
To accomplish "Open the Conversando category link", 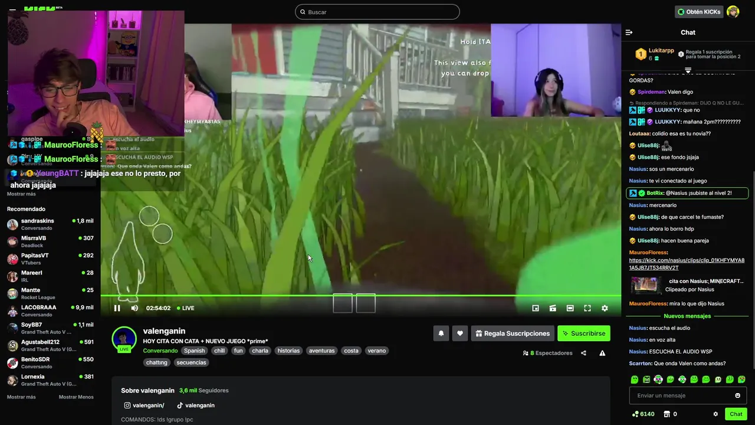I will point(160,351).
